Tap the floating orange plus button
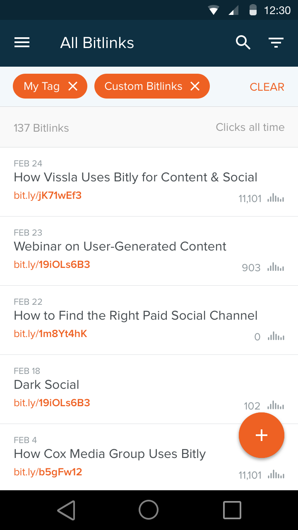Viewport: 298px width, 530px height. pos(262,435)
